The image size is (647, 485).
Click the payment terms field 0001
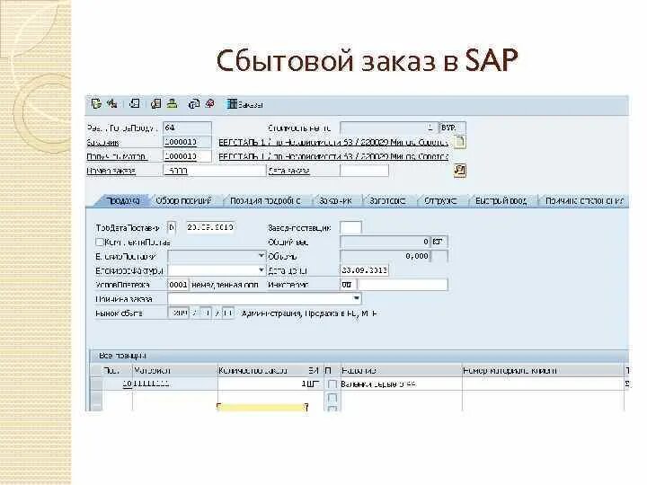pos(178,285)
